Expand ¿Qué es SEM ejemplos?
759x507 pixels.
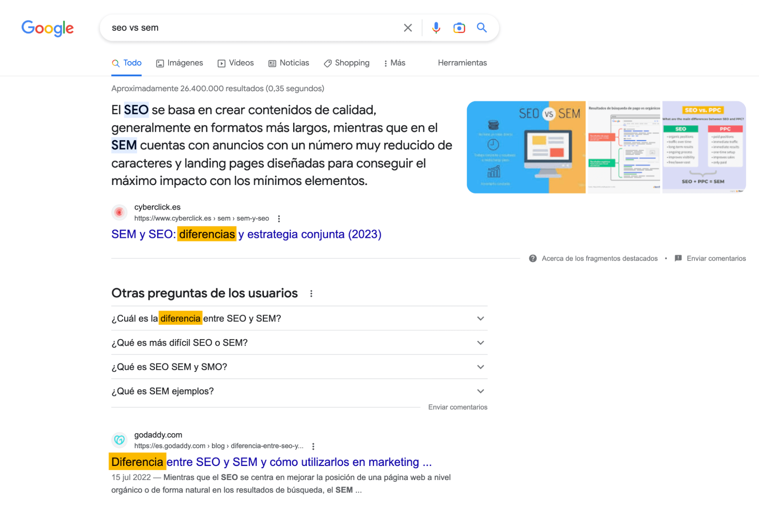(x=480, y=391)
